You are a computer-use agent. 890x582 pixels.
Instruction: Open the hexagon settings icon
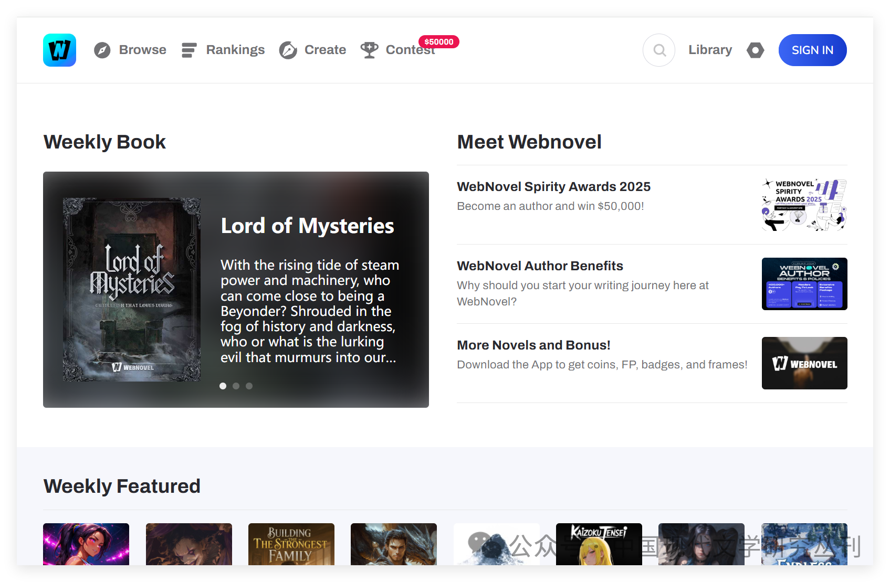click(x=755, y=50)
